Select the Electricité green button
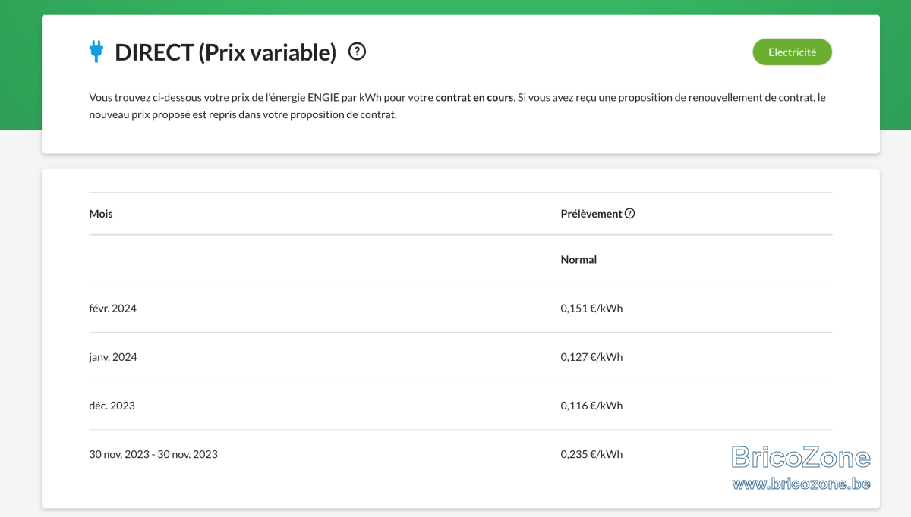Image resolution: width=911 pixels, height=517 pixels. [792, 52]
